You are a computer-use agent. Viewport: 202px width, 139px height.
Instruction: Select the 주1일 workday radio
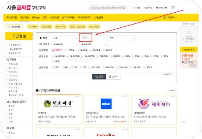tap(53, 61)
